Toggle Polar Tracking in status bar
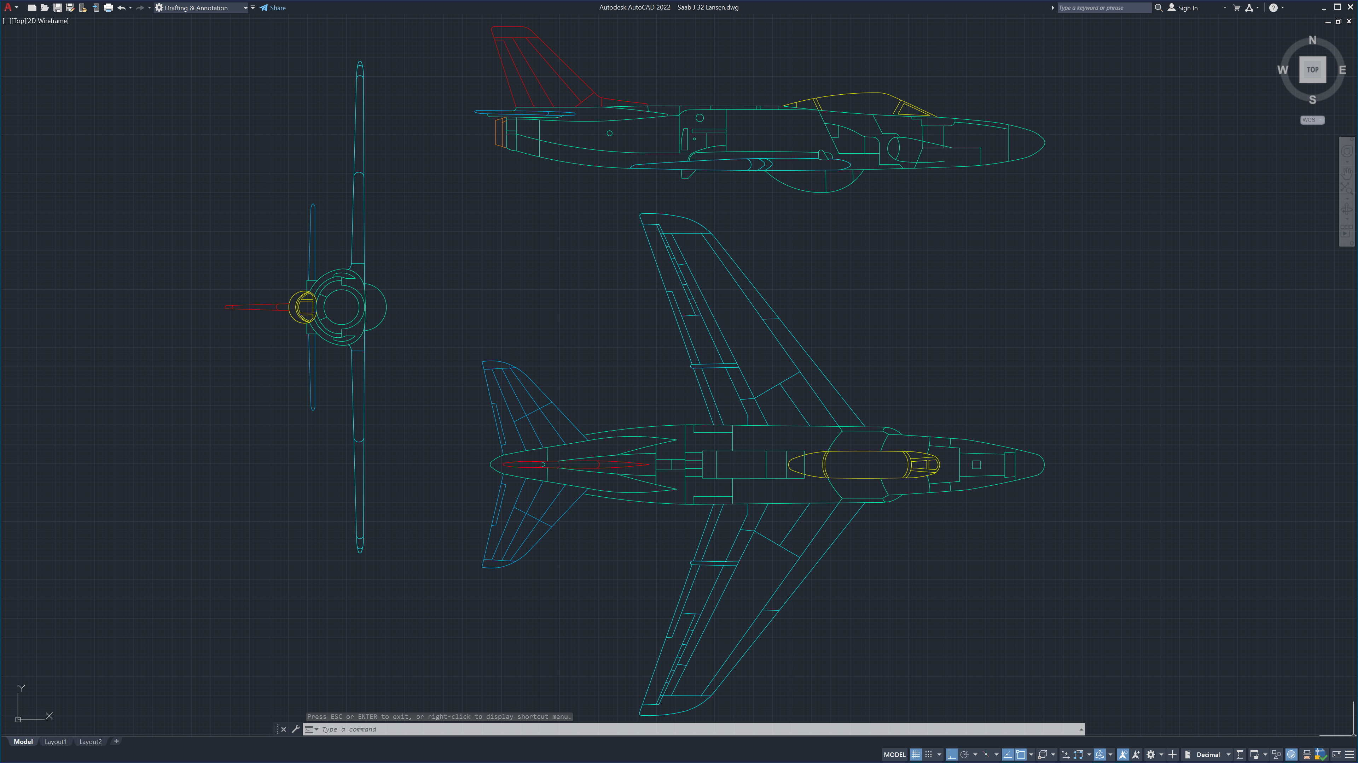Viewport: 1358px width, 763px height. (x=965, y=755)
